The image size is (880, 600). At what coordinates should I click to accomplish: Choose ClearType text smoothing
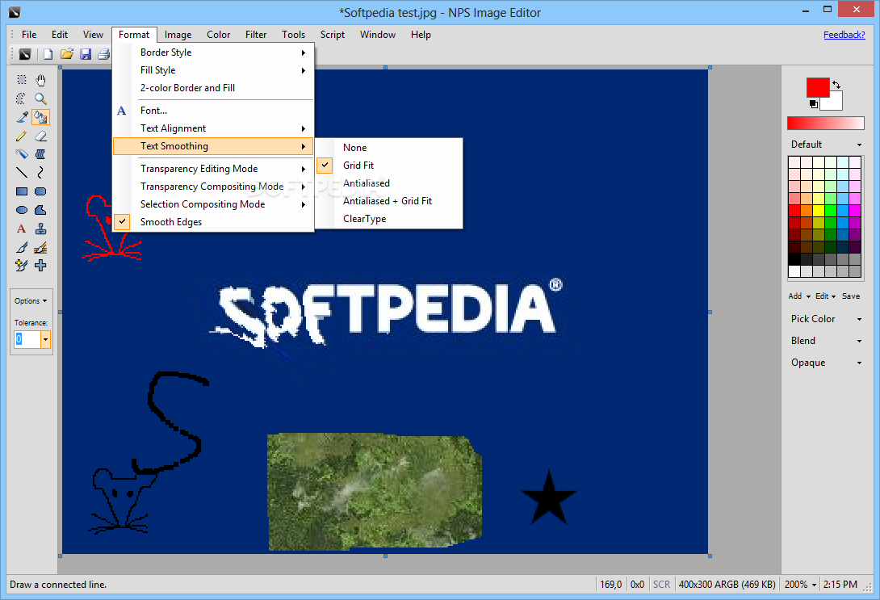[389, 219]
